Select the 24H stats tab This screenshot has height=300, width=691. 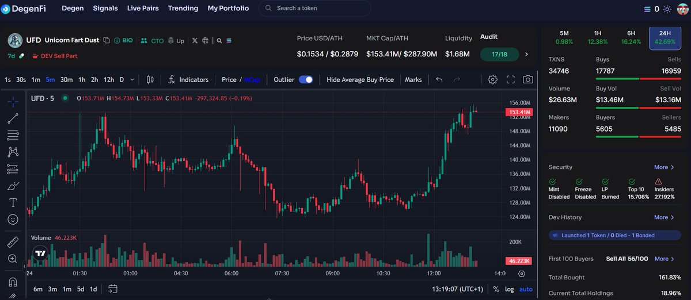pyautogui.click(x=666, y=38)
